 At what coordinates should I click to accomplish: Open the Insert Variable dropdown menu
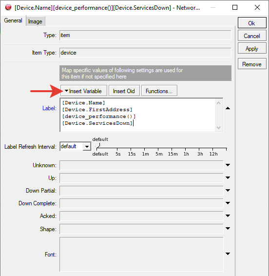click(84, 91)
